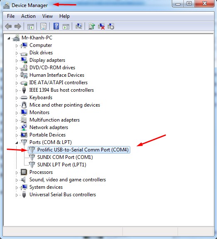Select Sound, video and game controllers label
Screen dimensions: 217x239
[68, 180]
